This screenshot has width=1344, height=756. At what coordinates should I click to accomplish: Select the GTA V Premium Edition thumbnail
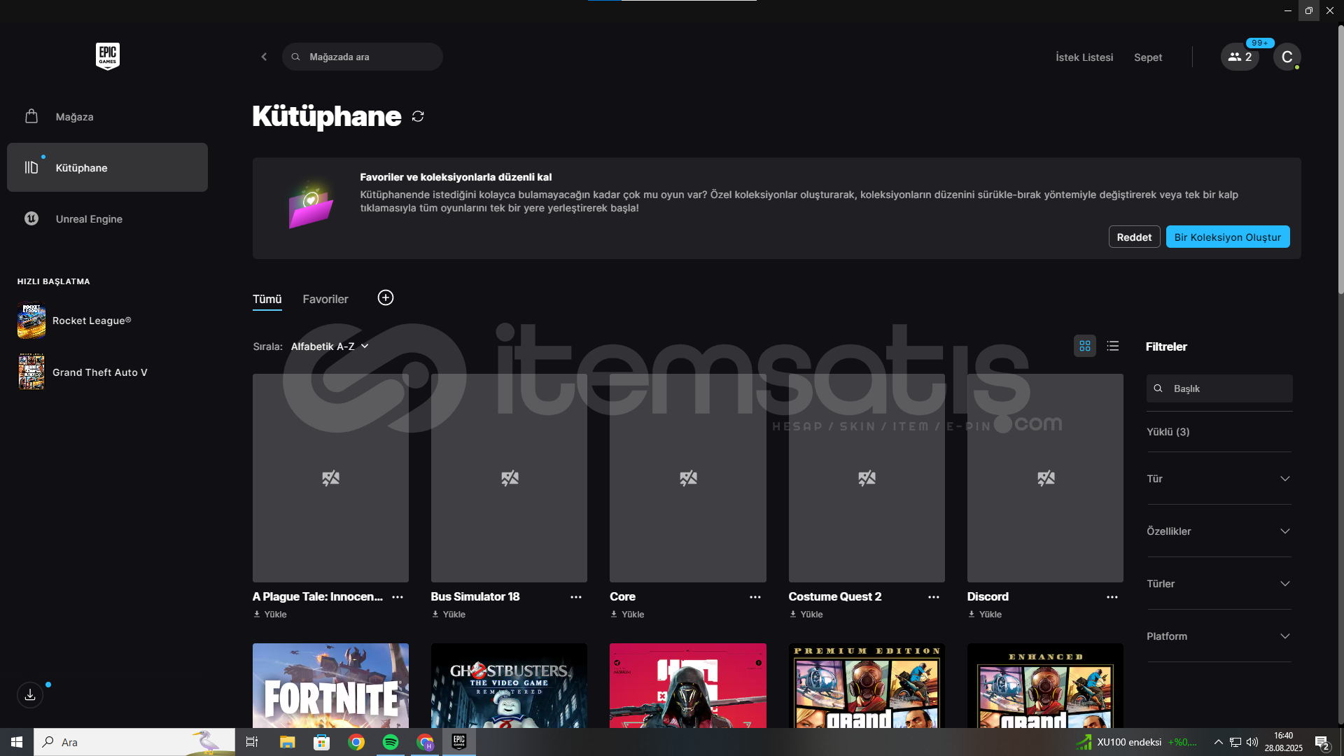867,685
